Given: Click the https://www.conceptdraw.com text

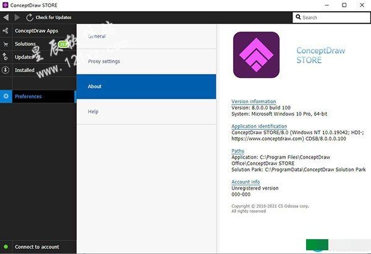Looking at the screenshot, I should click(x=267, y=139).
